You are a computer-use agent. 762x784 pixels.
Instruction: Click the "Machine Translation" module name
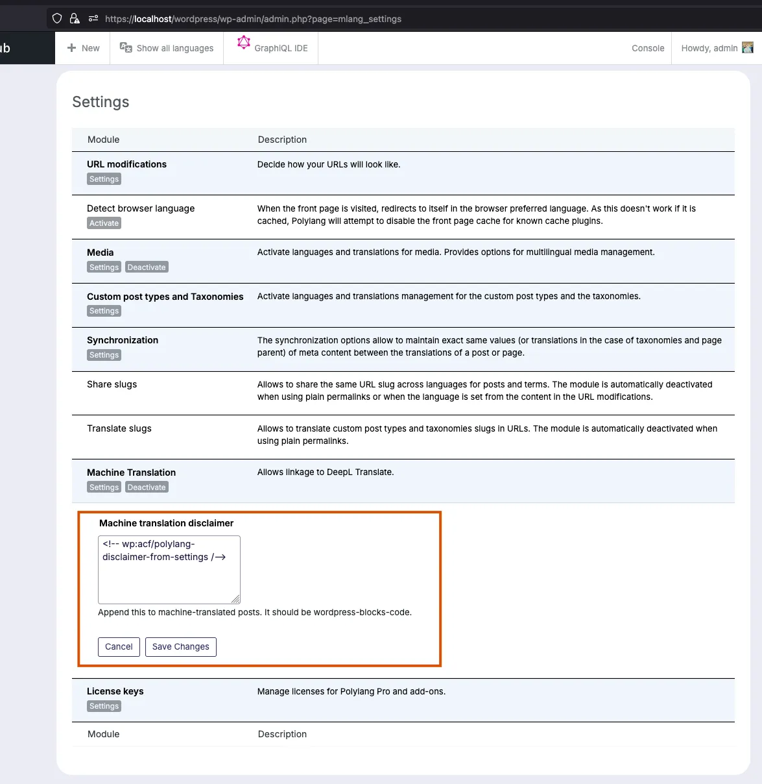point(132,472)
